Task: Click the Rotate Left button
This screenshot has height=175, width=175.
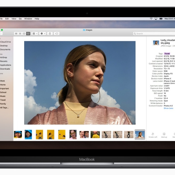Action: pos(153,135)
